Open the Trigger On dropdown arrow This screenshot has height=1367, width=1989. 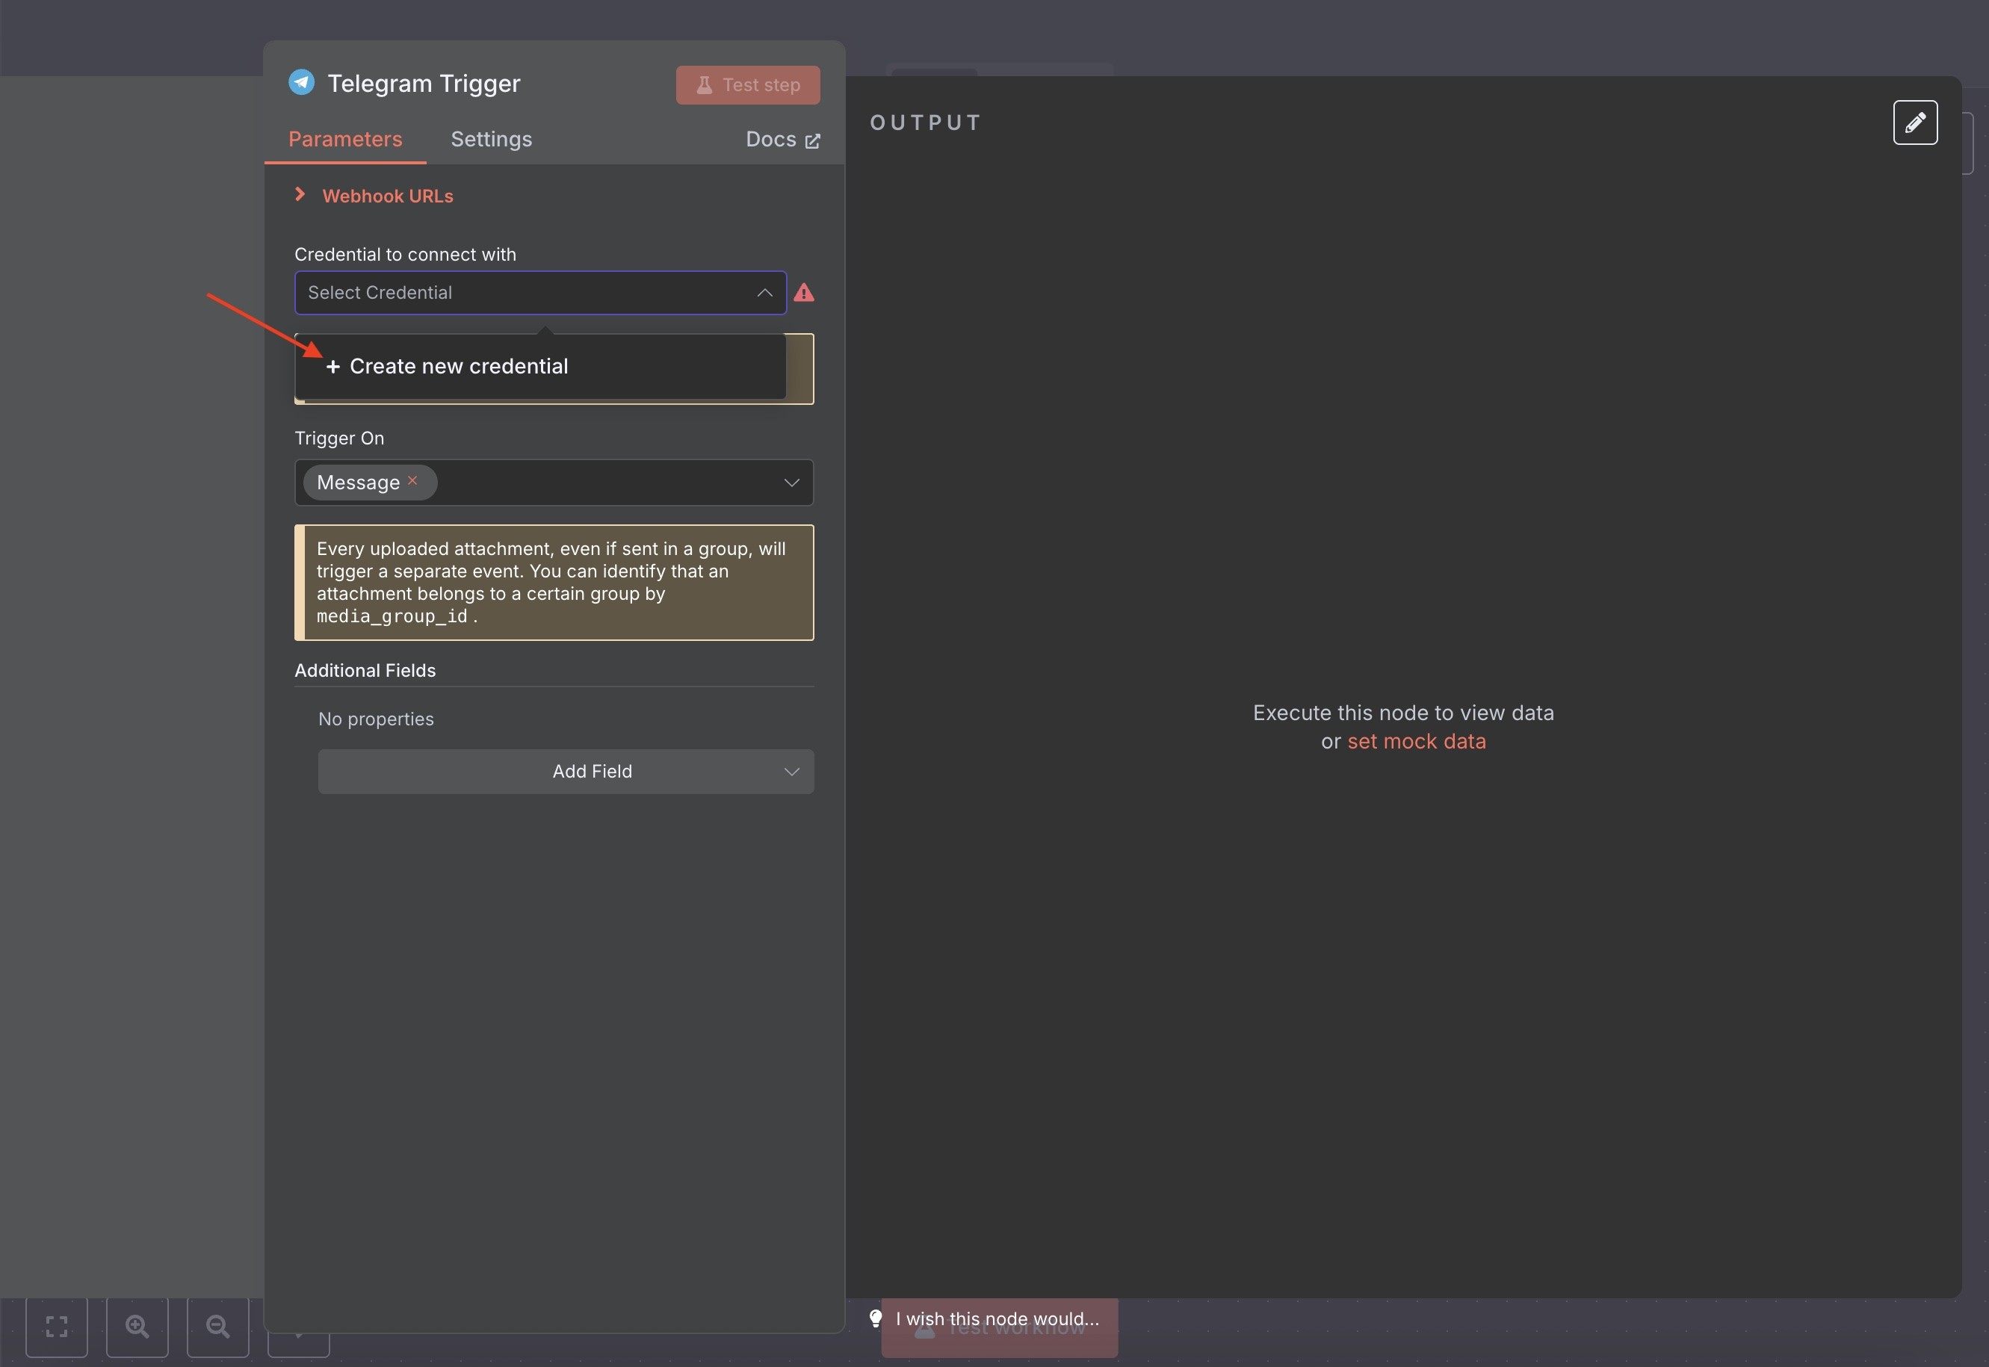pyautogui.click(x=791, y=483)
